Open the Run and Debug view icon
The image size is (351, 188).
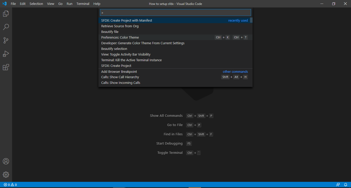[6, 54]
